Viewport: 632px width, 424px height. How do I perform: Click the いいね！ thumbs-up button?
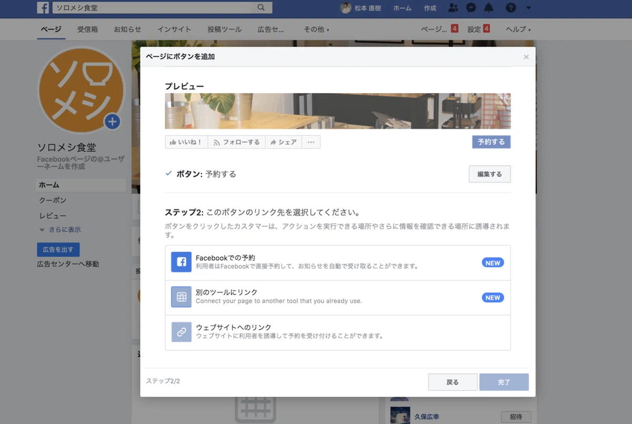click(x=186, y=142)
